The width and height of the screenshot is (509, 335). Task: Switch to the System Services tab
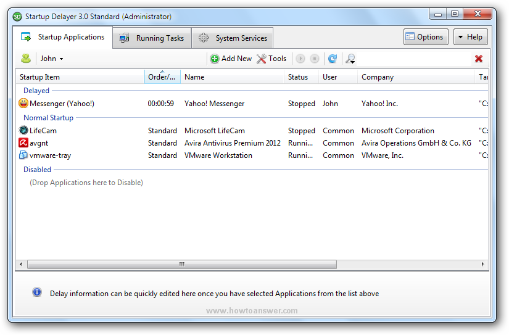pos(233,38)
